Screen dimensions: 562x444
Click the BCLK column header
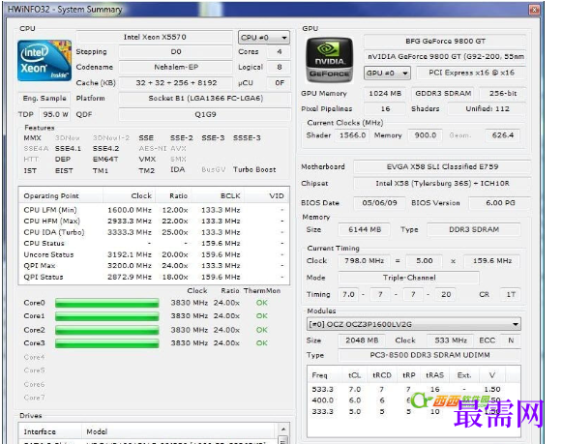pyautogui.click(x=218, y=196)
